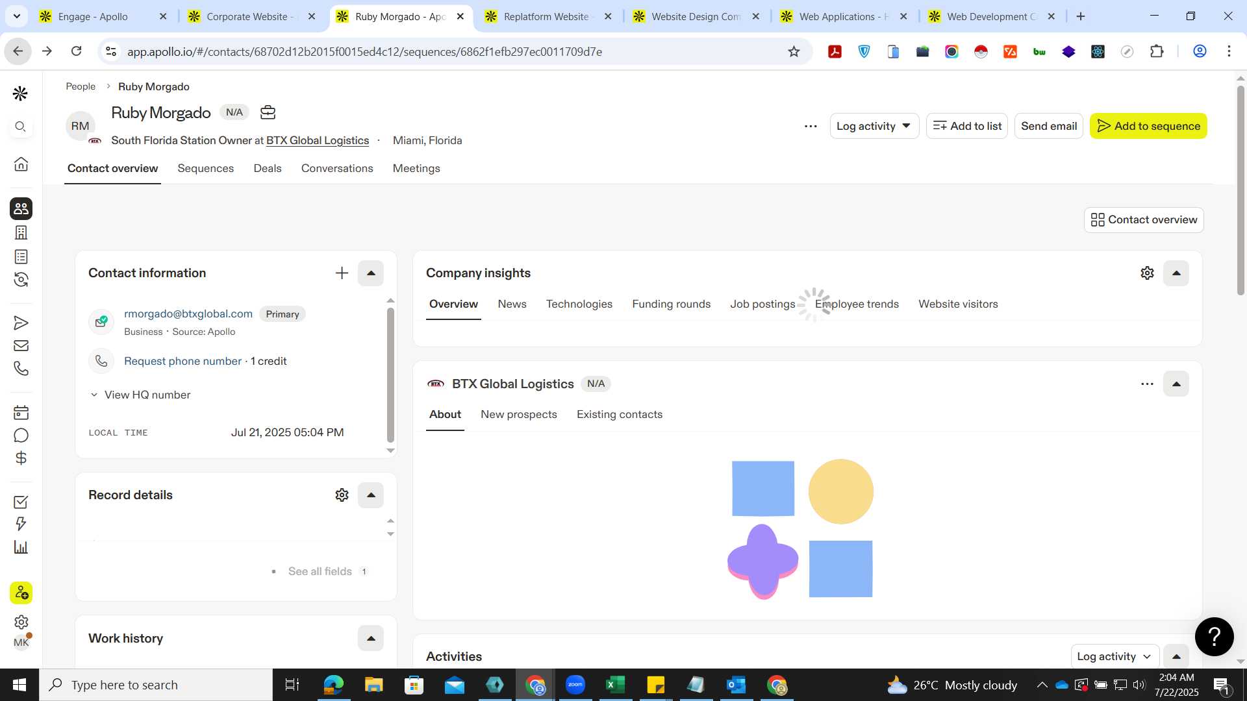Open BTX Global Logistics card three-dots menu
Screen dimensions: 1247x701
pos(1147,384)
